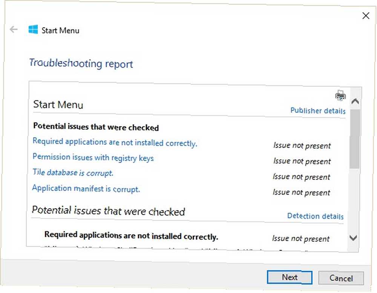Click the Next button
The image size is (377, 293).
point(290,278)
